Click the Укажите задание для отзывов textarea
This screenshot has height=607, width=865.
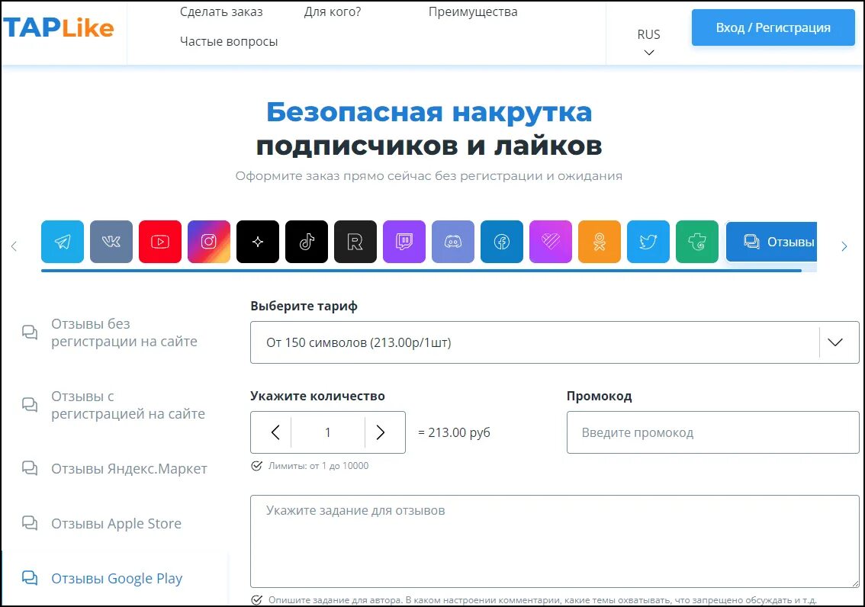555,541
